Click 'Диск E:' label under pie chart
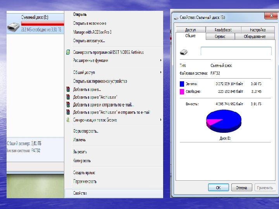This screenshot has height=209, width=279. 225,138
